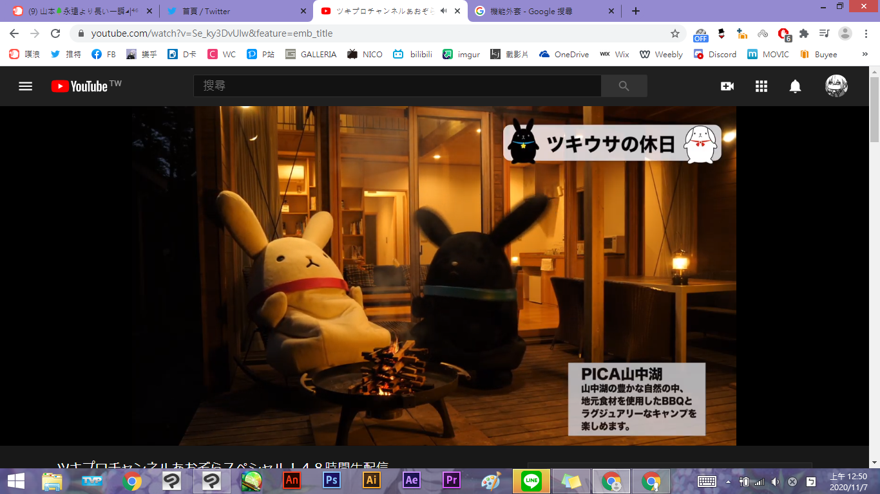Viewport: 880px width, 494px height.
Task: Show hidden tray icons arrow
Action: [728, 481]
